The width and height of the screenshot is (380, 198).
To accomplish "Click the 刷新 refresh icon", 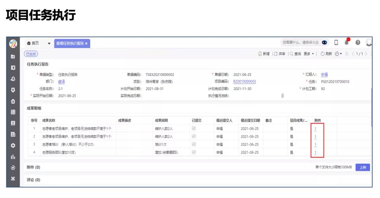I will click(x=322, y=54).
